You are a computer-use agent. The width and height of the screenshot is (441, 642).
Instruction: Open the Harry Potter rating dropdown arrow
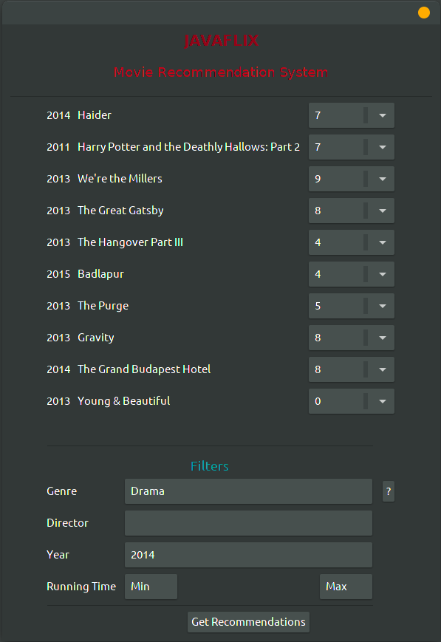pos(383,147)
